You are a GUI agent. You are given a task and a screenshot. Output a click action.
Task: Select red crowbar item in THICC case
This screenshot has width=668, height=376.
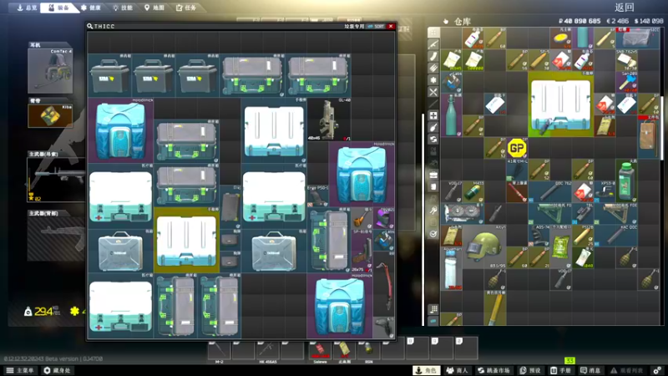pos(383,284)
